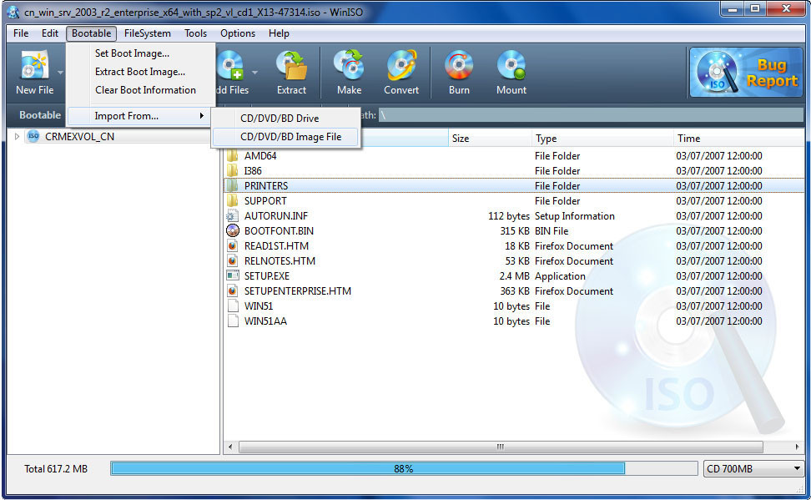Select the PRINTERS folder row
811x500 pixels.
click(514, 186)
